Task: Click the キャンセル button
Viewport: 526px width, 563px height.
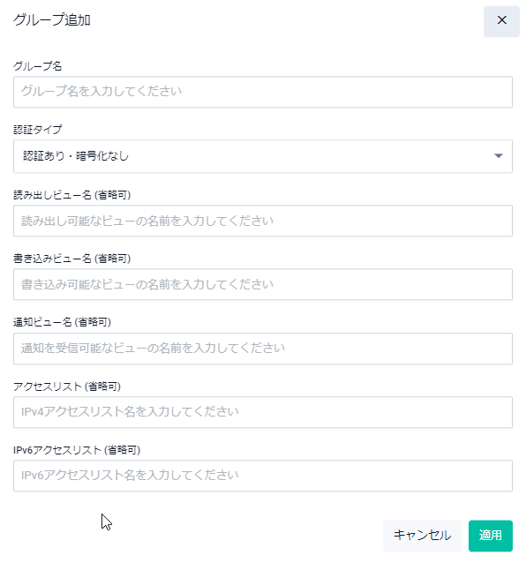Action: click(422, 536)
